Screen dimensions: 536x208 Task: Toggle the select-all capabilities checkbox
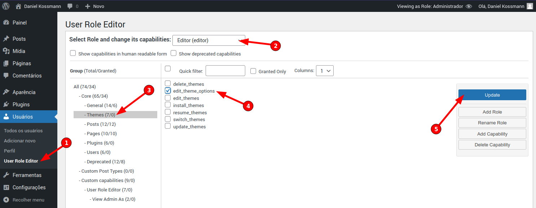(x=168, y=68)
